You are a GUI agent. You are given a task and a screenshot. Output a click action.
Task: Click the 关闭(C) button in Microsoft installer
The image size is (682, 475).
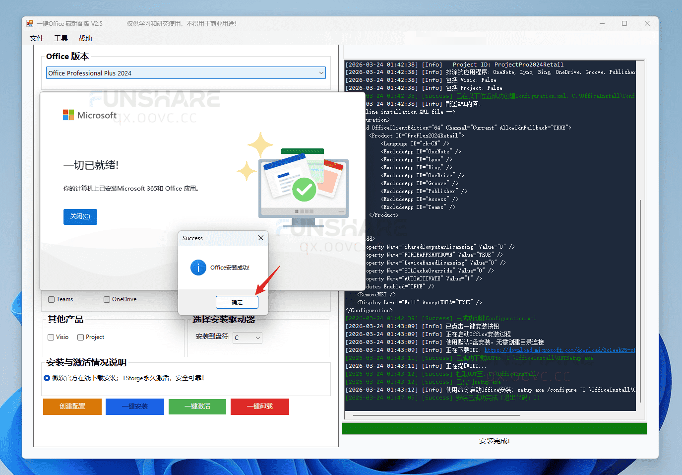click(x=80, y=216)
